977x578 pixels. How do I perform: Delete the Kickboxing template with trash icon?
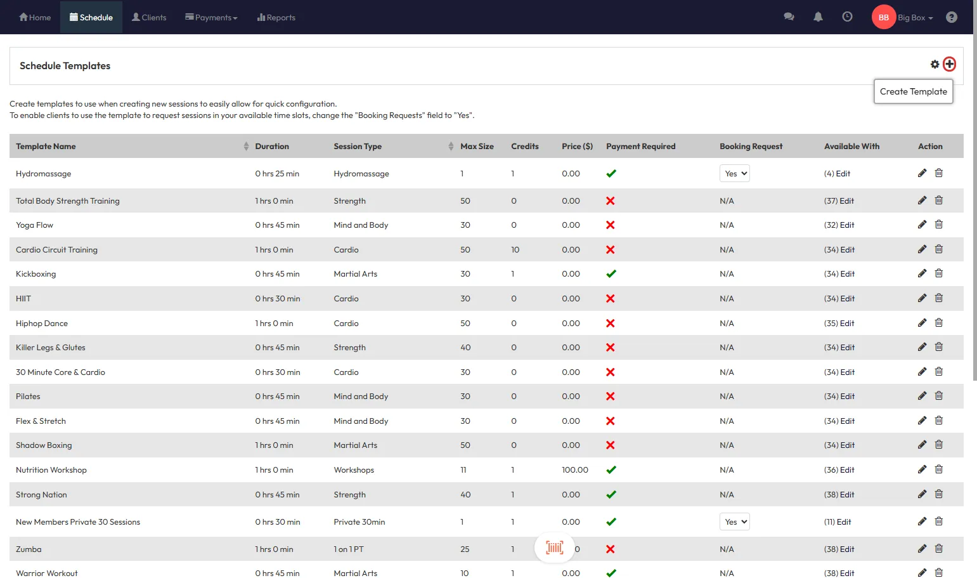tap(939, 273)
